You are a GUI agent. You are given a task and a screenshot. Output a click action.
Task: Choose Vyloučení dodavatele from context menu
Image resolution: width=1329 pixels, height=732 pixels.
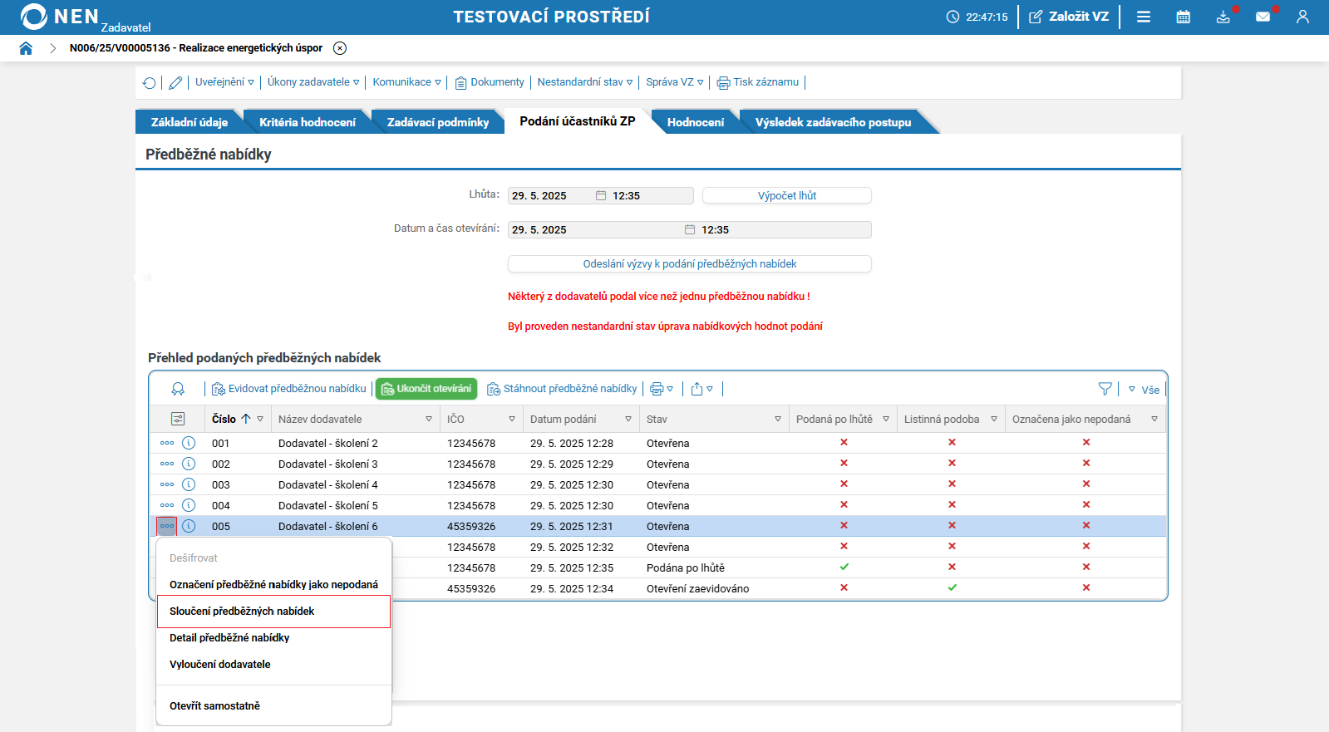pos(220,665)
